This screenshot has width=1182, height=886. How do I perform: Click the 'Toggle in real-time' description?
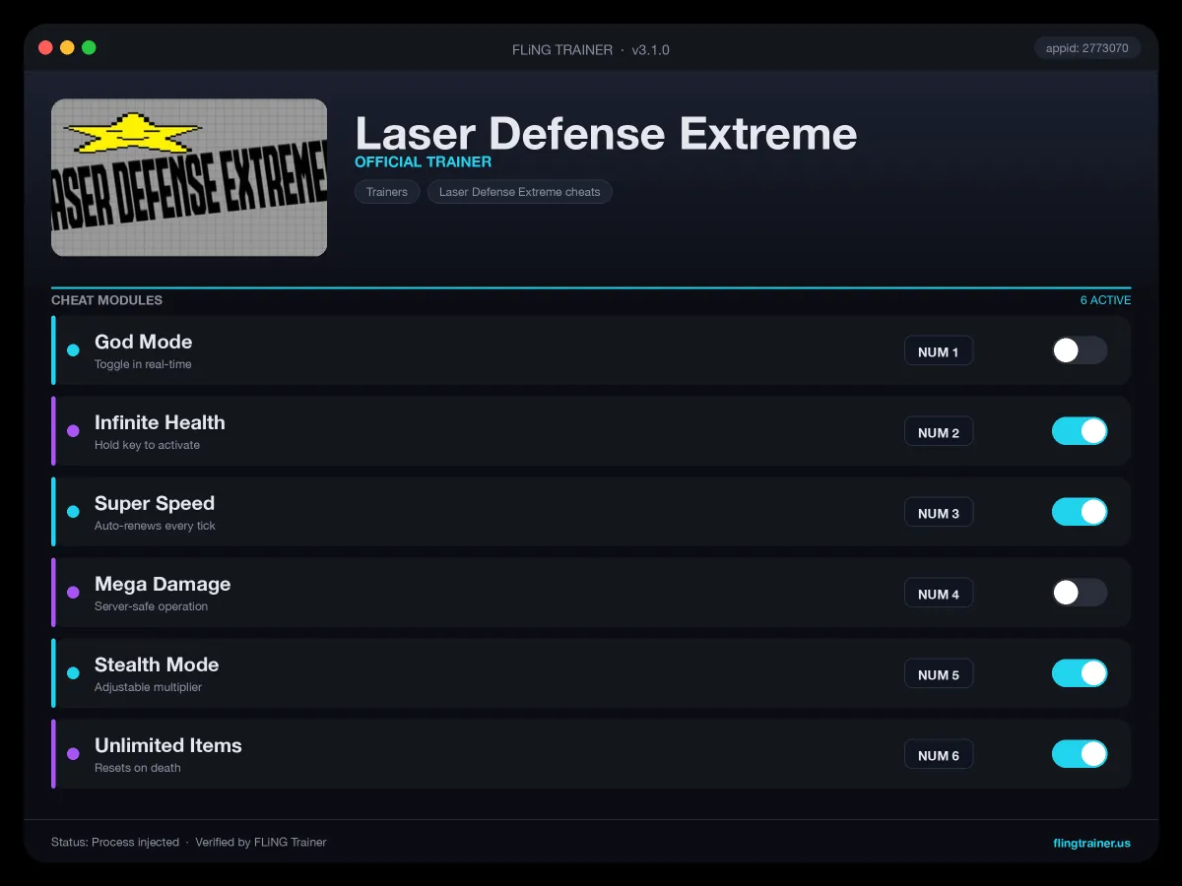point(143,364)
